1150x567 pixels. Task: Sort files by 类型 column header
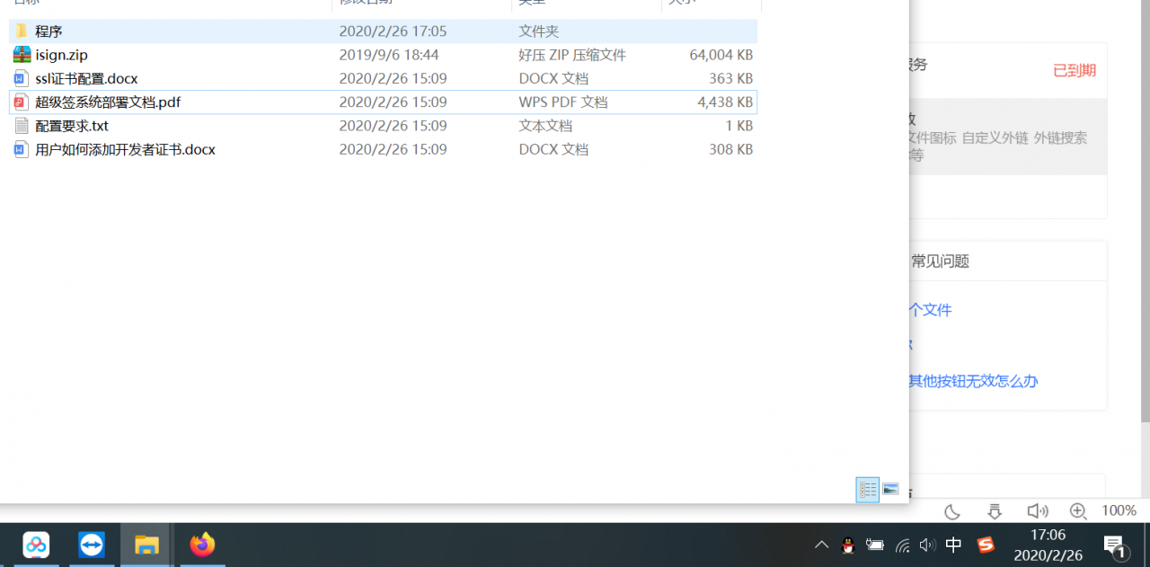[x=586, y=4]
